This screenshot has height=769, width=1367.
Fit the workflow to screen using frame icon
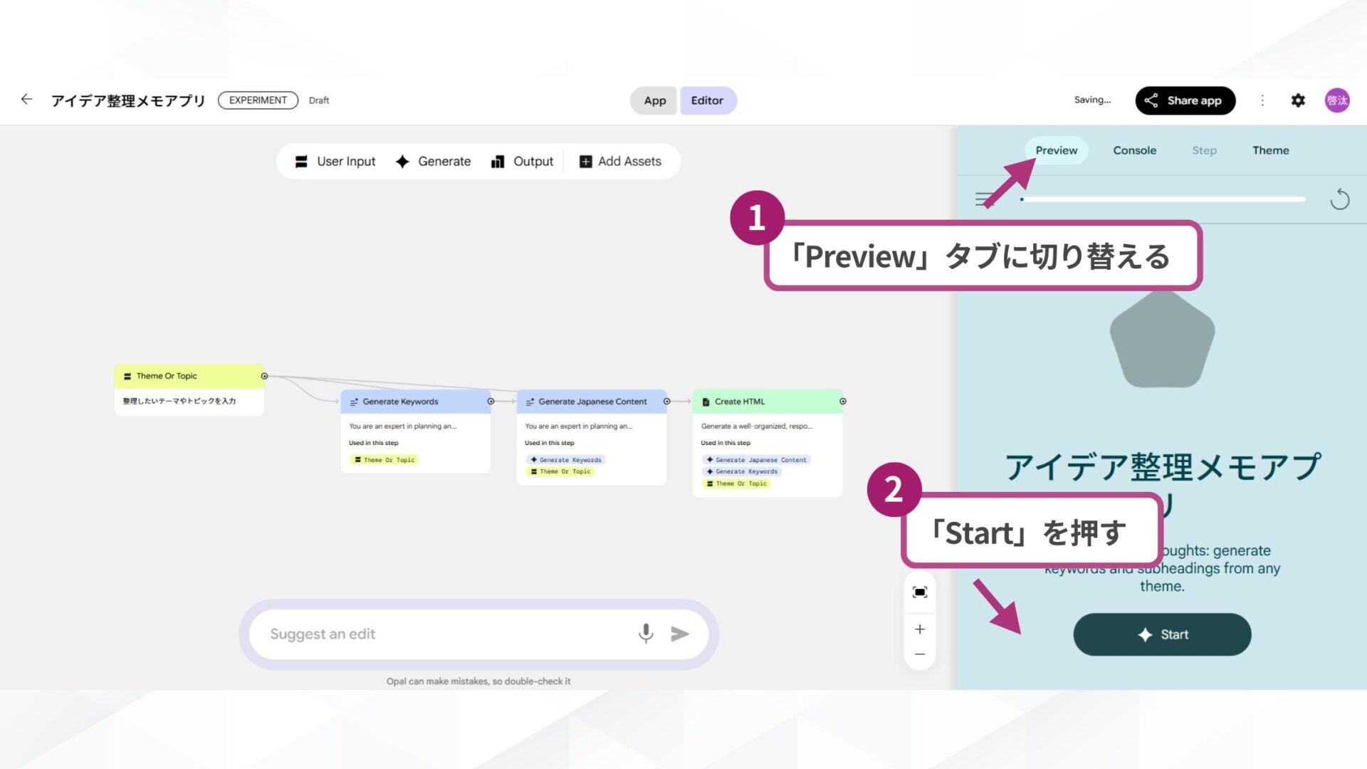point(919,591)
